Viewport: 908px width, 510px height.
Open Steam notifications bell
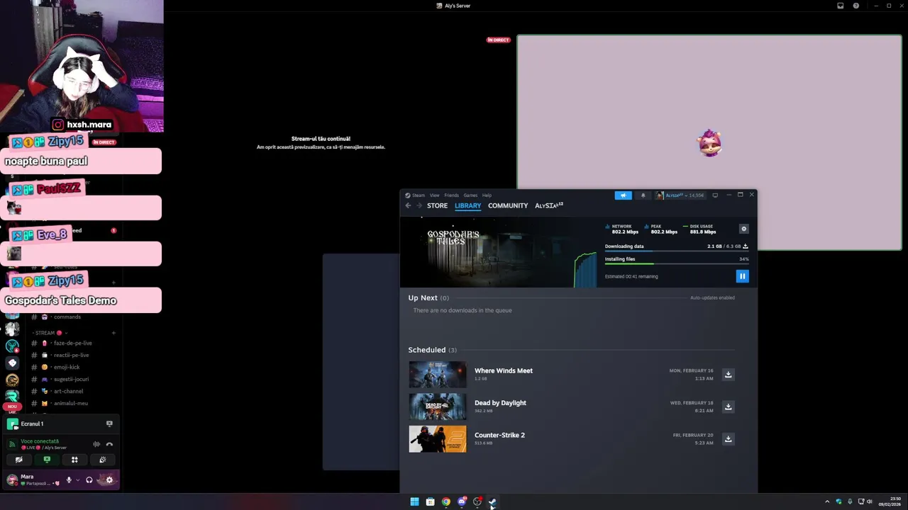[643, 195]
